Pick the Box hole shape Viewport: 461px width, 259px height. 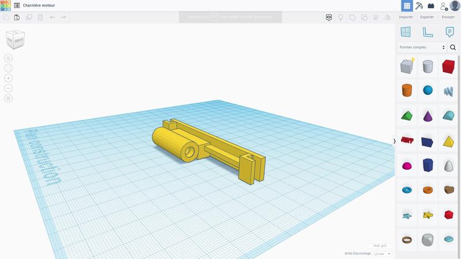407,66
